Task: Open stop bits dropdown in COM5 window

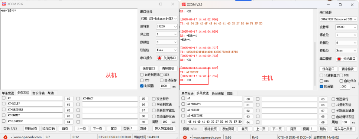Action: tap(166, 34)
